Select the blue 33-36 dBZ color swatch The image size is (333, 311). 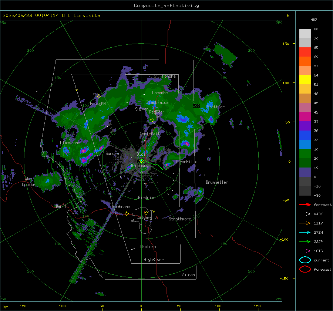tap(305, 135)
